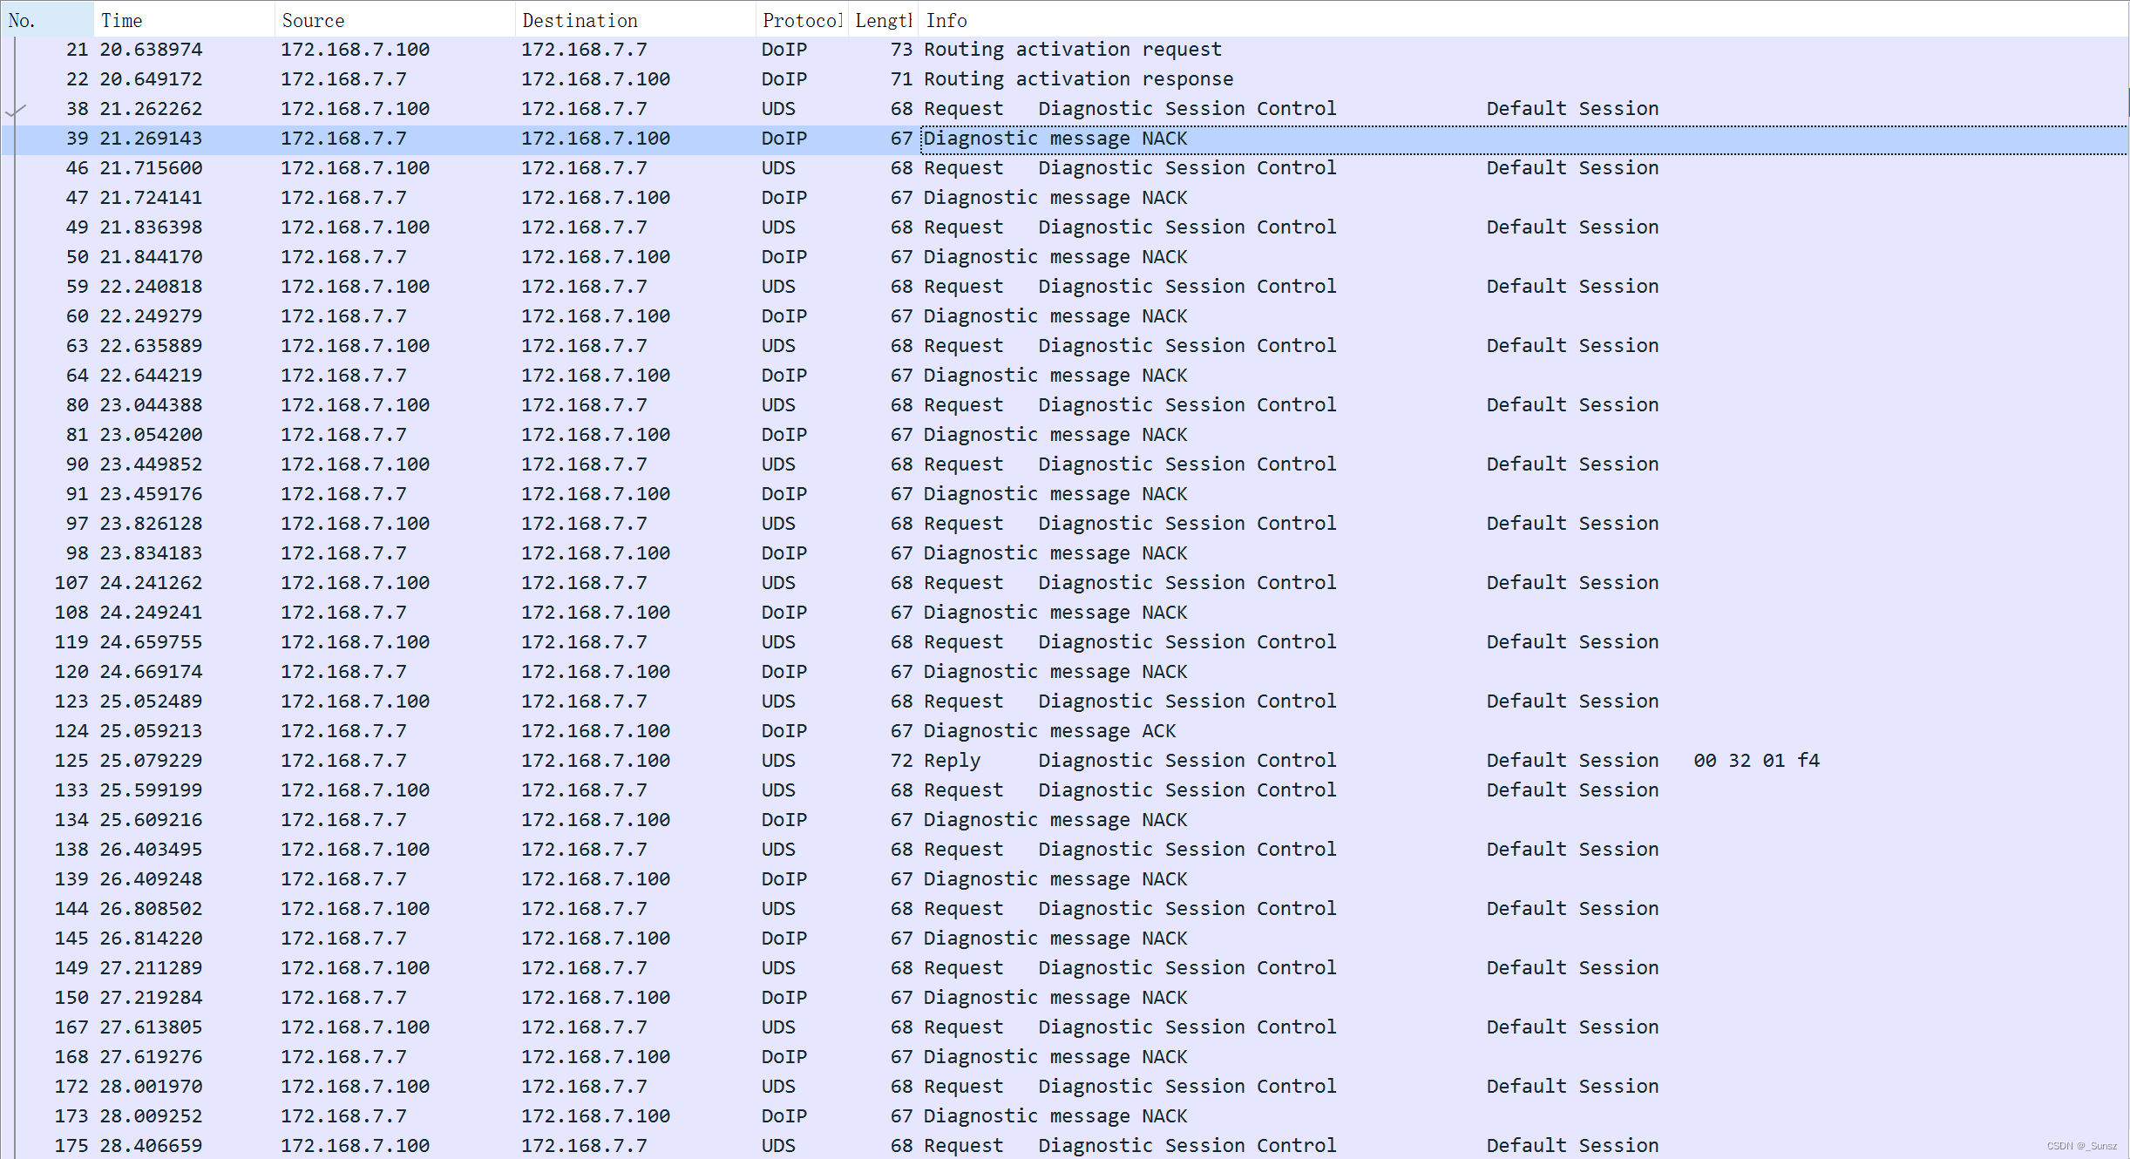Select packet 124 Diagnostic message ACK
Viewport: 2130px width, 1159px height.
point(1049,731)
